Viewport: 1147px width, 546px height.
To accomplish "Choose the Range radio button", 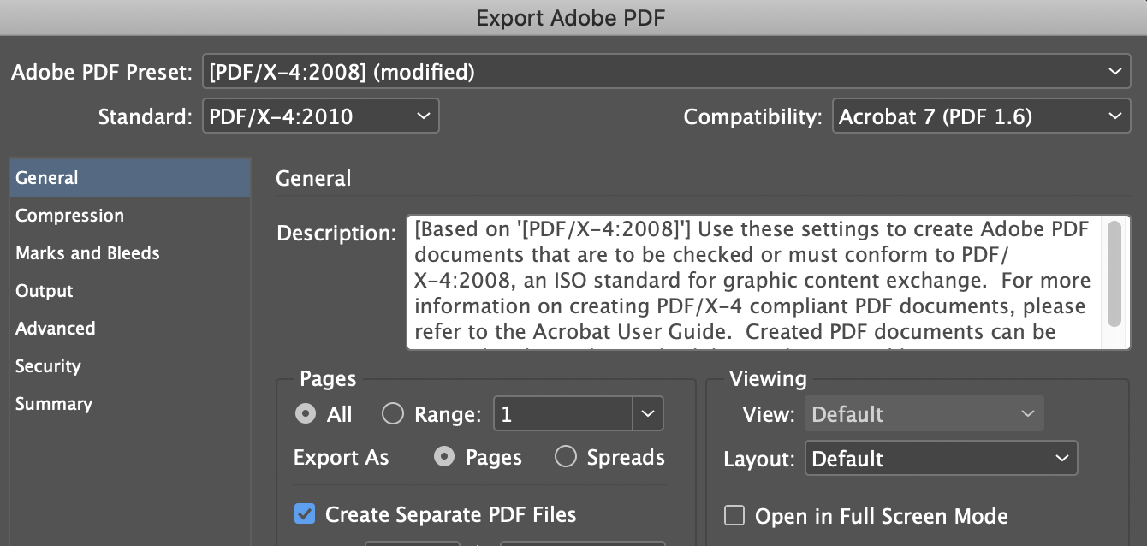I will (x=393, y=414).
